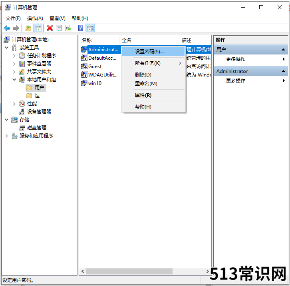Click the 任务计划程序 clock icon
Viewport: 290px width, 286px height.
(22, 56)
